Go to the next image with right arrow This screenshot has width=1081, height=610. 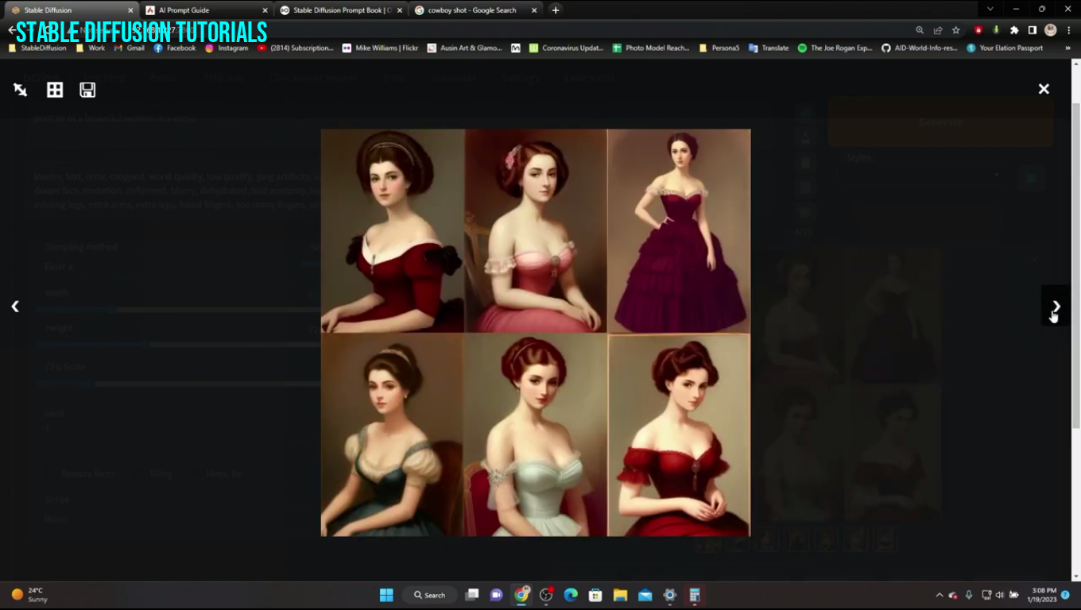click(1056, 306)
